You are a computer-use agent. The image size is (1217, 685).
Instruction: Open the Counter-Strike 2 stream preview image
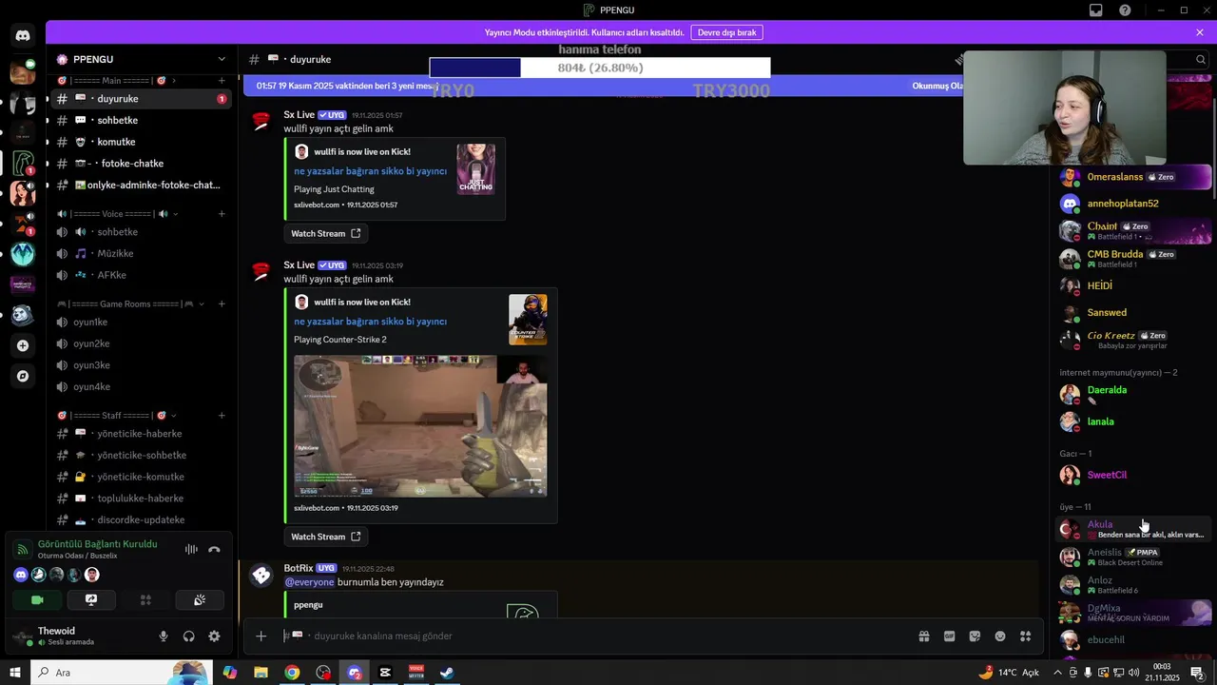(x=420, y=426)
